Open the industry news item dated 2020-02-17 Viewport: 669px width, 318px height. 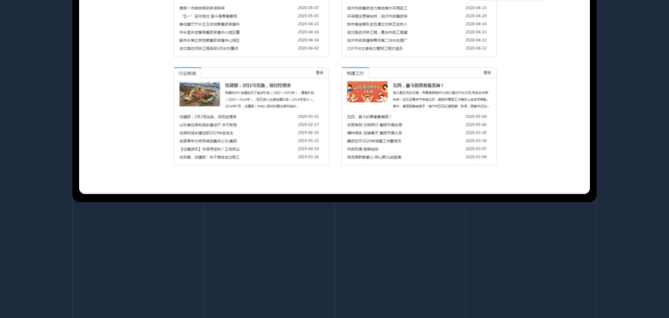point(208,125)
